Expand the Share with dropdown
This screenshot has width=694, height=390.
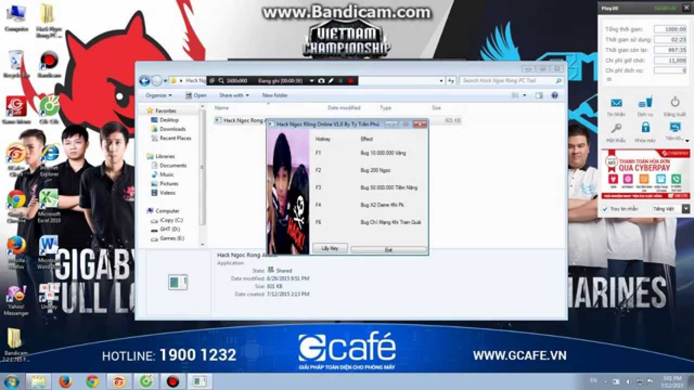(x=234, y=95)
